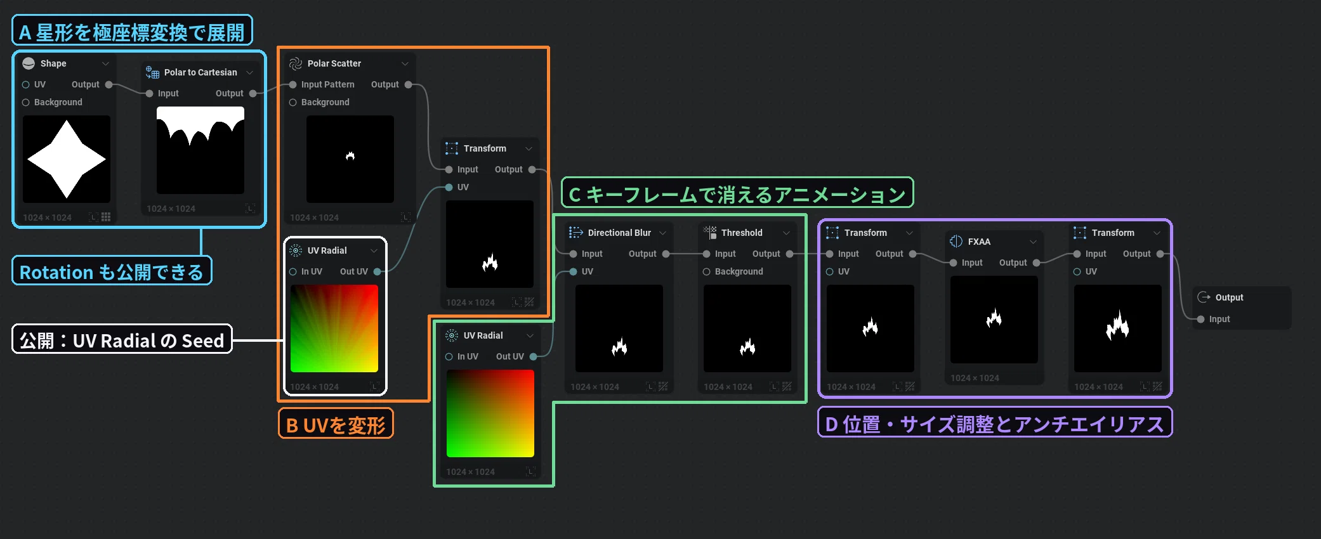Click icon of UV Radial node with rainbow rays preview
Viewport: 1321px width, 539px height.
pos(296,250)
